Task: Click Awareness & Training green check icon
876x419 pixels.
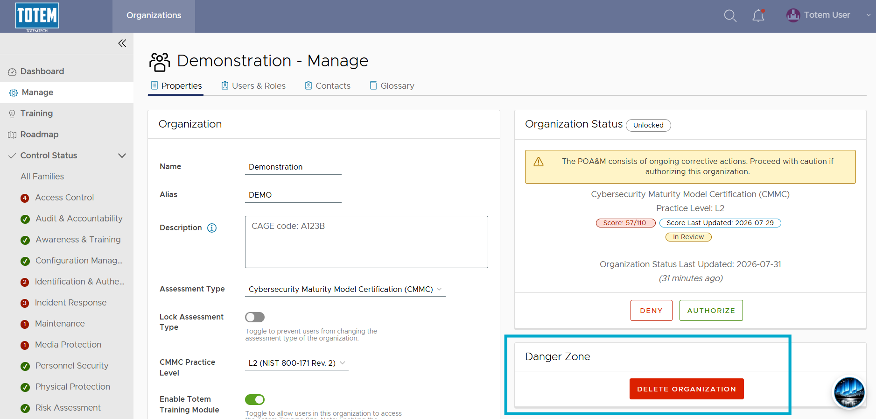Action: 25,240
